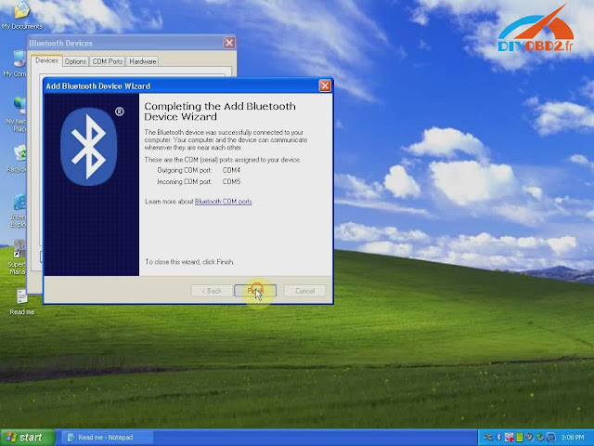Screen dimensions: 594x446
Task: Open the Bluetooth COM ports help link
Action: [223, 202]
